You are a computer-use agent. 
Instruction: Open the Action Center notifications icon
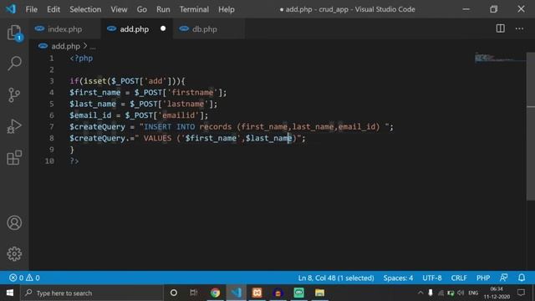(x=521, y=293)
